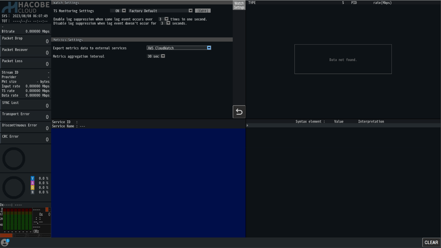Click the back arrow return icon

click(239, 112)
